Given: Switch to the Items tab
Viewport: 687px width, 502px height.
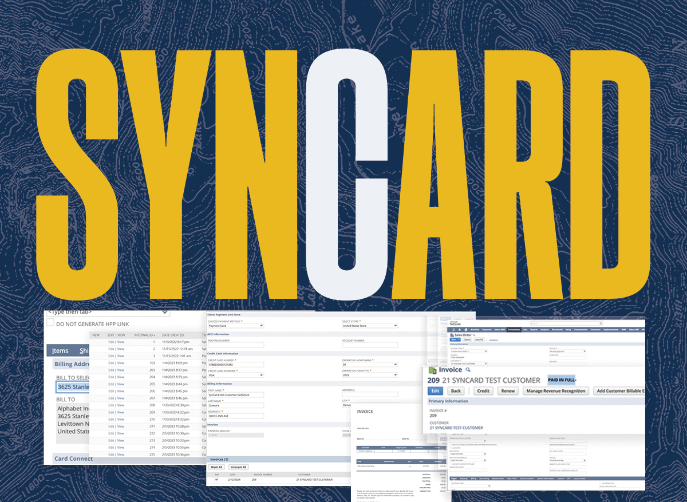Looking at the screenshot, I should (x=60, y=351).
